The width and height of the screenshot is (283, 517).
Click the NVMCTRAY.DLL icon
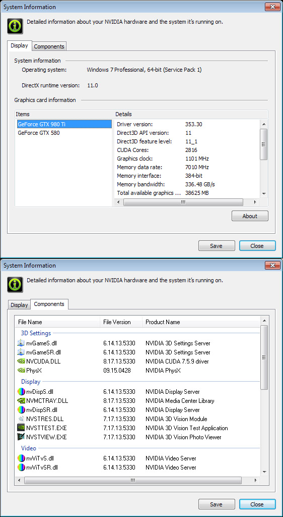click(x=21, y=400)
